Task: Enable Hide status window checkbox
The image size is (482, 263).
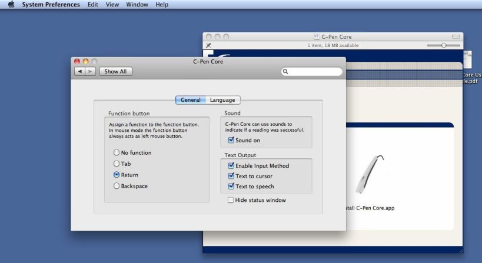Action: pos(231,200)
